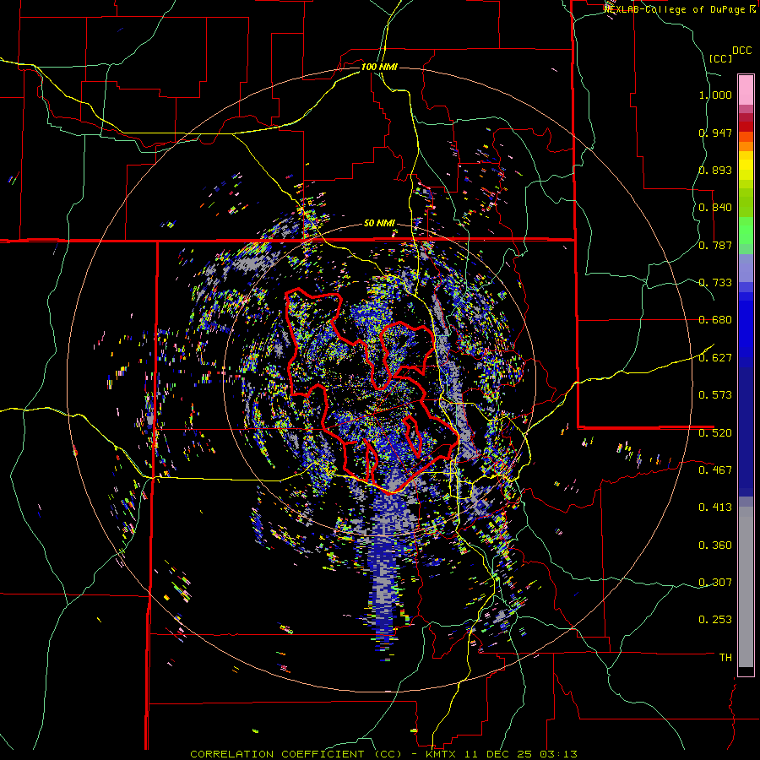Click the 100 NMI range ring label
The image size is (760, 760).
pyautogui.click(x=379, y=67)
